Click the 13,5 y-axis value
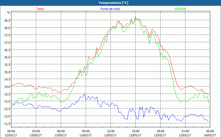Viewport: 221px width, 138px height. coord(7,94)
